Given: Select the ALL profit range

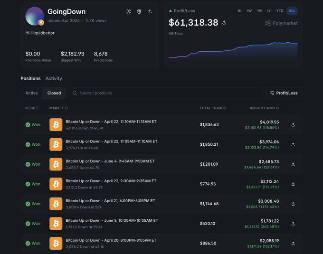Looking at the screenshot, I should (292, 11).
